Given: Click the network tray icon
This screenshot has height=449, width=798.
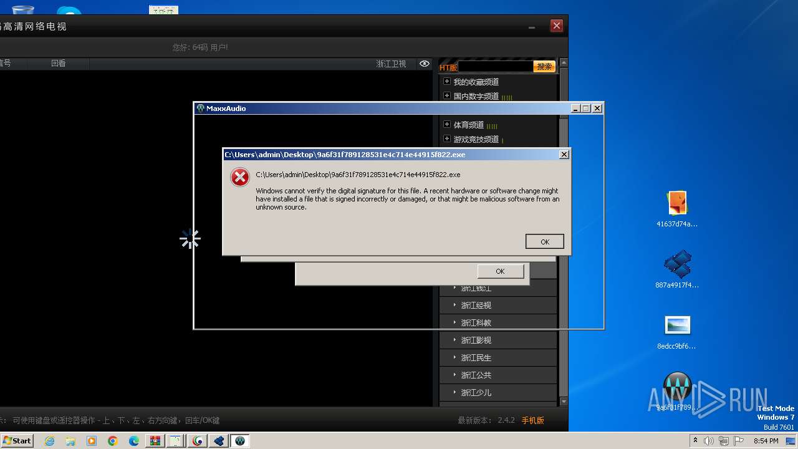Looking at the screenshot, I should point(724,441).
